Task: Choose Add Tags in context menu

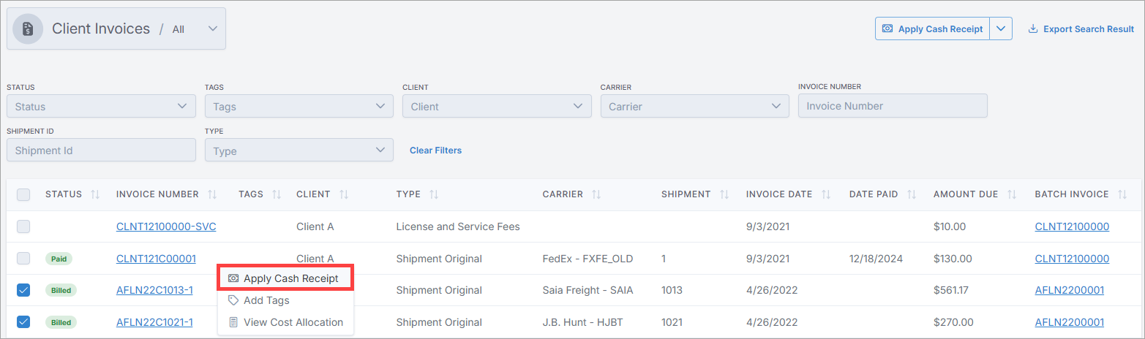Action: pos(285,300)
